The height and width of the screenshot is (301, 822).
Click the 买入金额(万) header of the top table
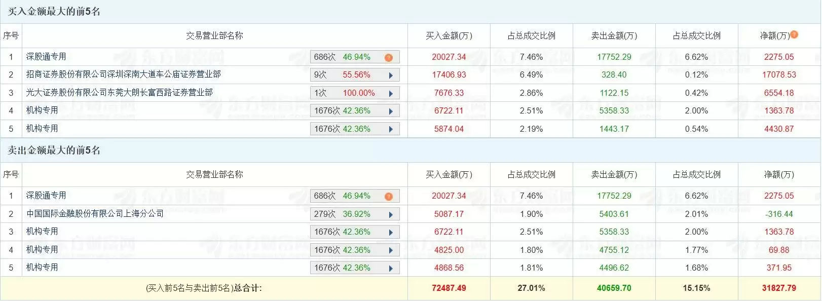pos(449,36)
